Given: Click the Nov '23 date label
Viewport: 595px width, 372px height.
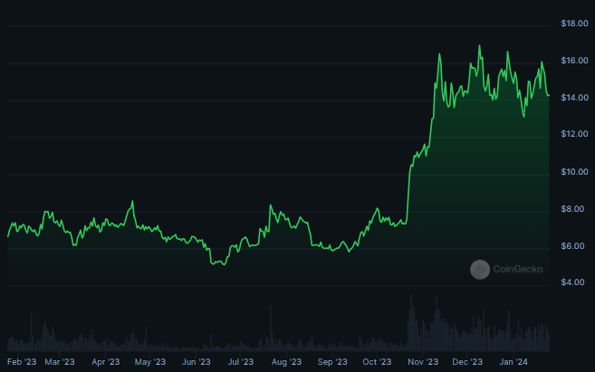Looking at the screenshot, I should pyautogui.click(x=423, y=362).
